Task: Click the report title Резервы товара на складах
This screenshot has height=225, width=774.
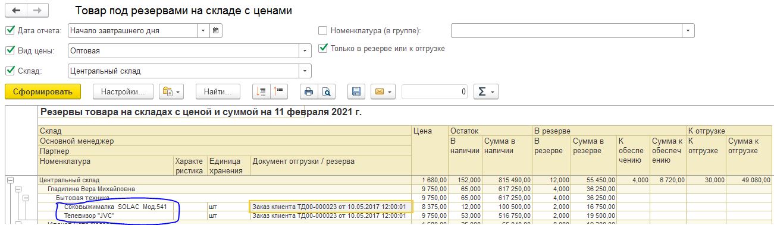Action: pos(200,112)
